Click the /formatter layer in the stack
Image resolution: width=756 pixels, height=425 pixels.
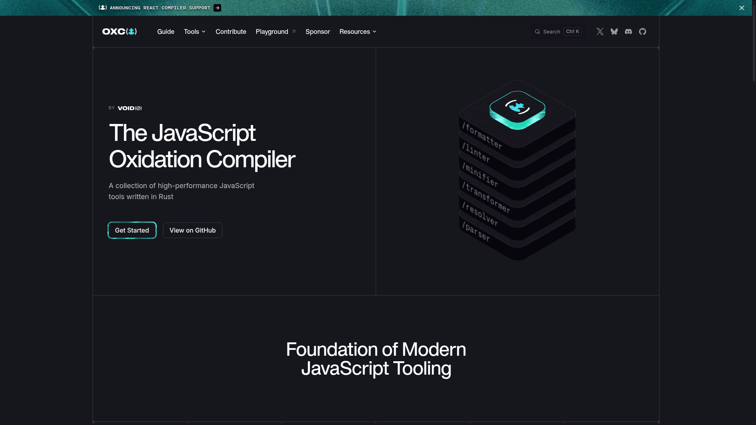point(482,136)
